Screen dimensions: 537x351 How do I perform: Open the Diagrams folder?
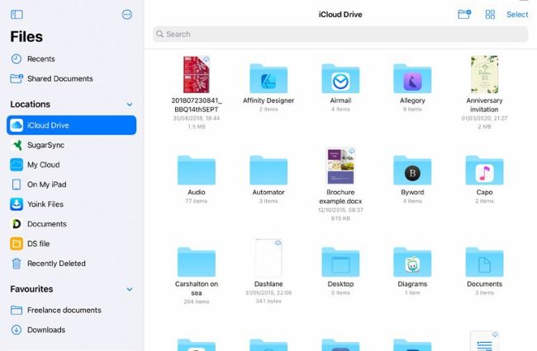point(412,263)
